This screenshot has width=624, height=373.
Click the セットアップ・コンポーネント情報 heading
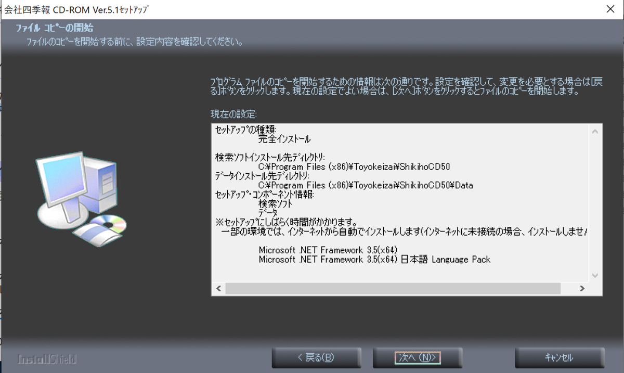coord(265,195)
